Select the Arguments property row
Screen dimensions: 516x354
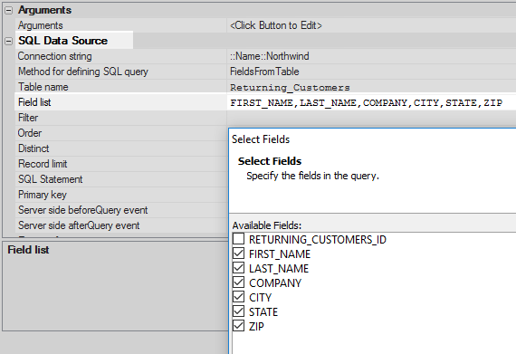(x=120, y=25)
